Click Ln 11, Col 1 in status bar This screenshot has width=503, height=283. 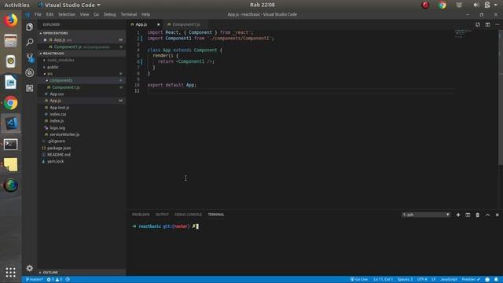(x=383, y=280)
